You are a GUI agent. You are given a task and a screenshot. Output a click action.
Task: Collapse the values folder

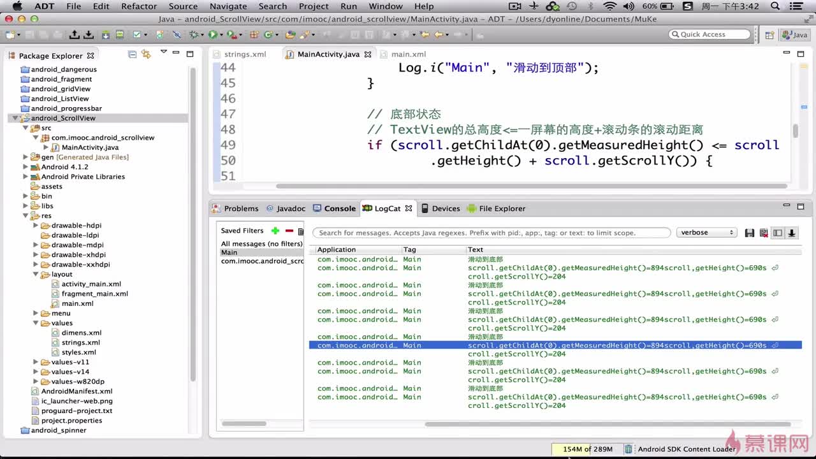pos(36,323)
